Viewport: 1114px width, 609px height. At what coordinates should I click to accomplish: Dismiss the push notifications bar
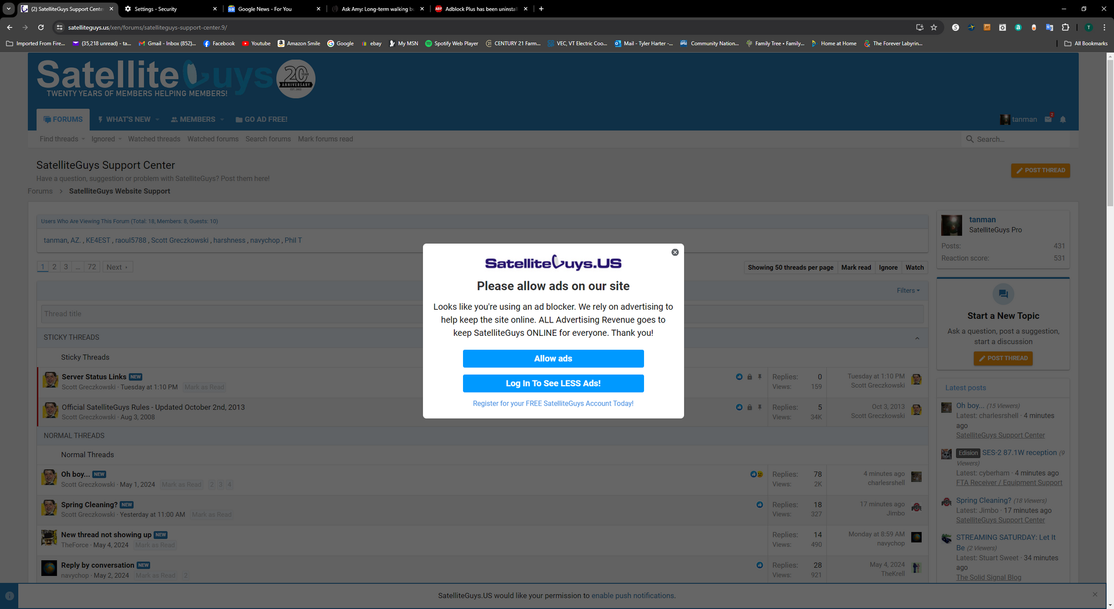click(x=1095, y=594)
